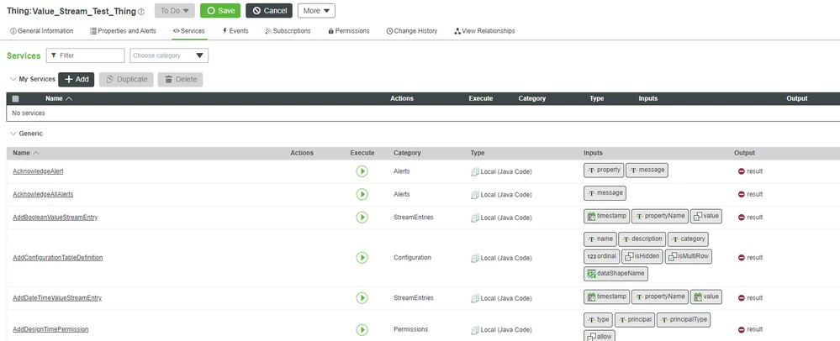Sort My Services by Name column
The width and height of the screenshot is (840, 341).
coord(58,98)
